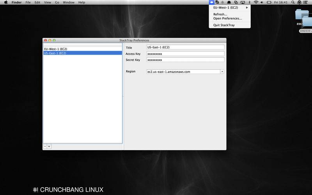
Task: Open the Bluetooth status menu
Action: 249,2
